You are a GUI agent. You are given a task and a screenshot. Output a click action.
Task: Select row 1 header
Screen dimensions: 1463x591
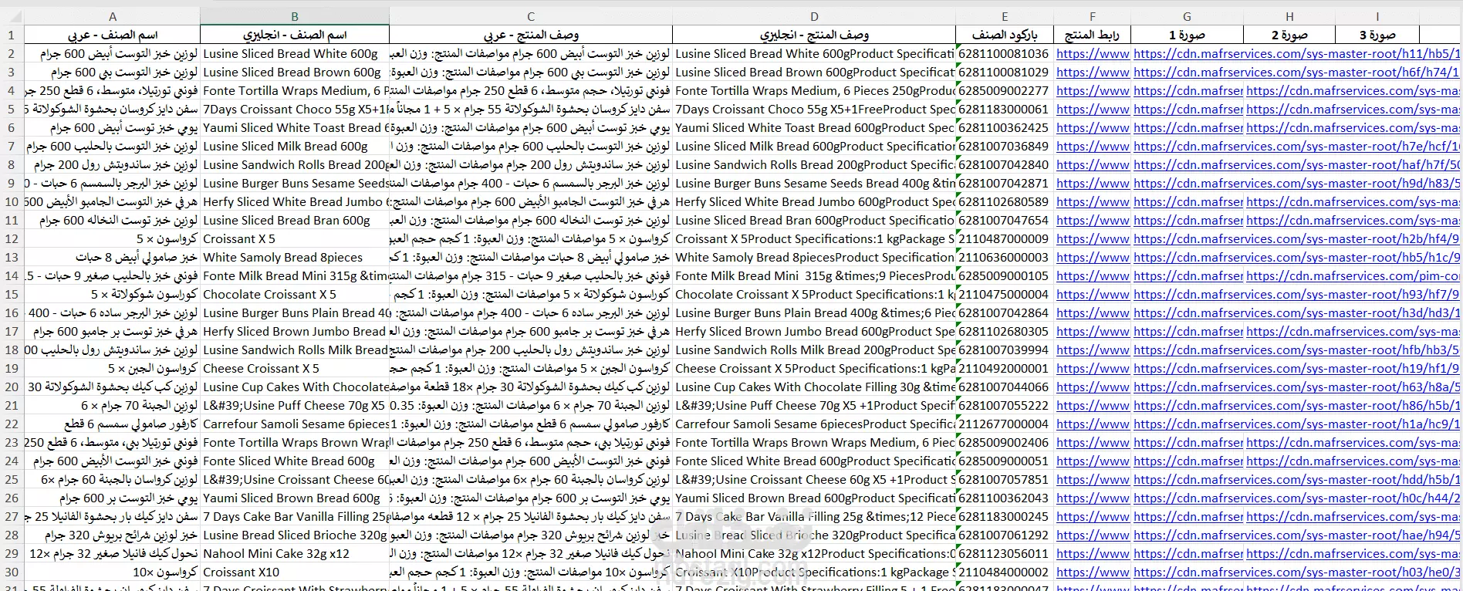[x=12, y=35]
